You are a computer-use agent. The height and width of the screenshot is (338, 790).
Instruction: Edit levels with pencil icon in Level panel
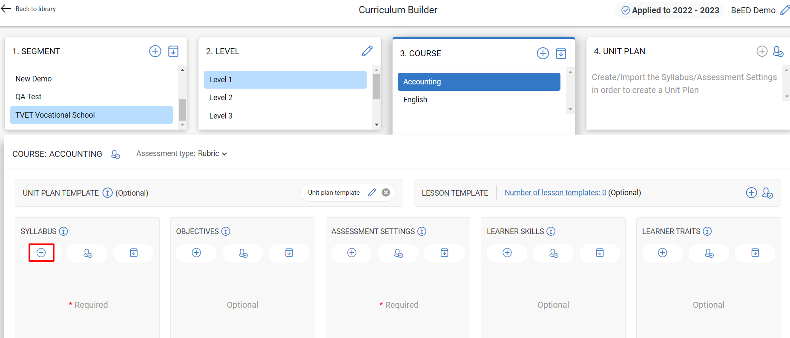(367, 51)
